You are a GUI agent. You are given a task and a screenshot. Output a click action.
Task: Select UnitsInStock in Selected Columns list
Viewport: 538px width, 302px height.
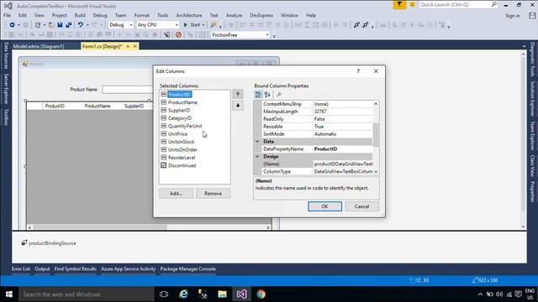coord(182,142)
